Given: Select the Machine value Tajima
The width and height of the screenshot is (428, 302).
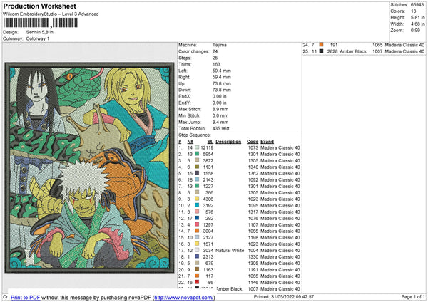Looking at the screenshot, I should click(x=220, y=45).
